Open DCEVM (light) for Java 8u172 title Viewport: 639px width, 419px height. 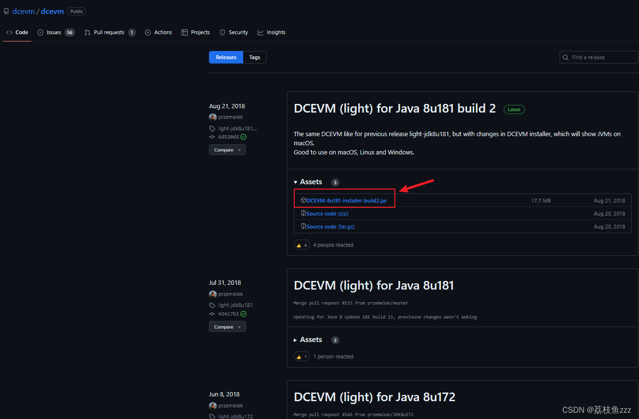coord(374,397)
